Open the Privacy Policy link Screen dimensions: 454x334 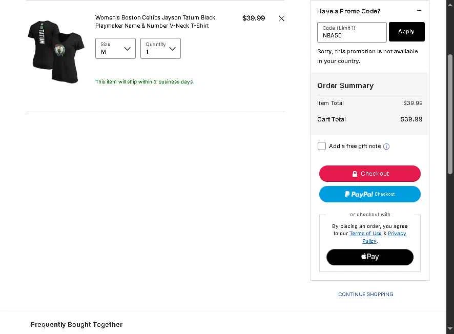(x=384, y=237)
